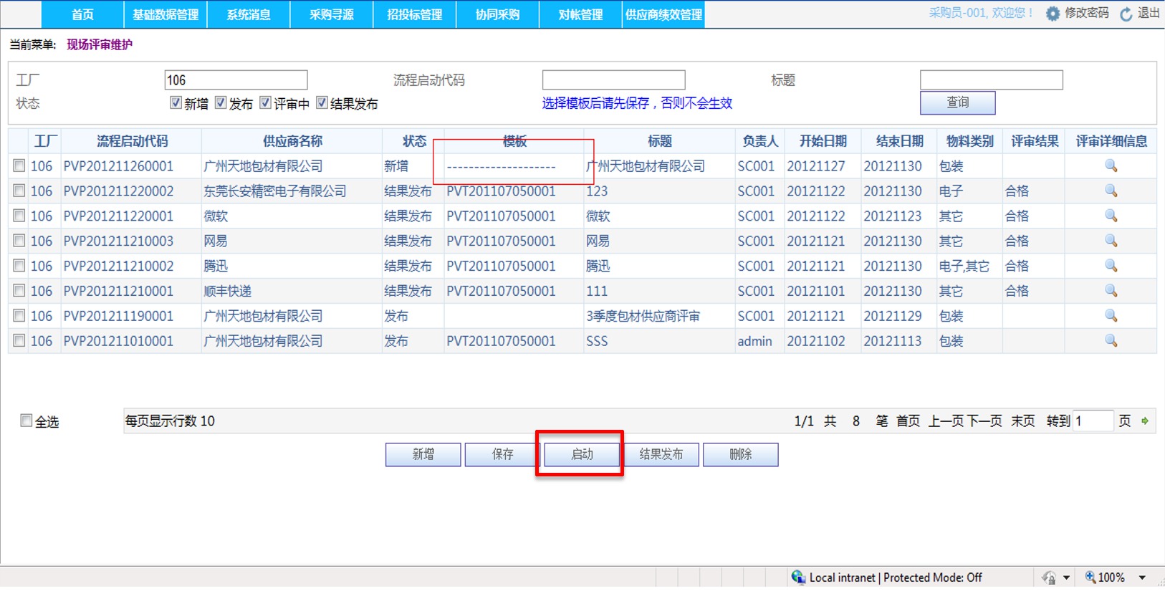Click the 修改密码 gear icon

click(x=1053, y=14)
